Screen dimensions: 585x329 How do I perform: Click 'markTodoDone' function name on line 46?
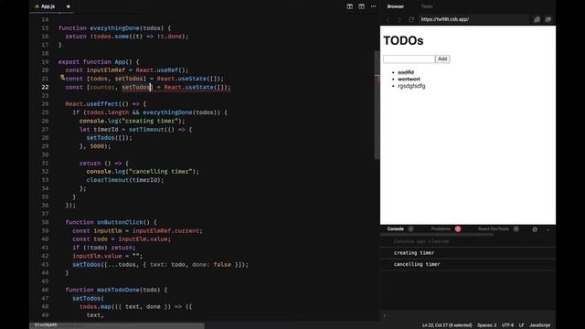(118, 290)
